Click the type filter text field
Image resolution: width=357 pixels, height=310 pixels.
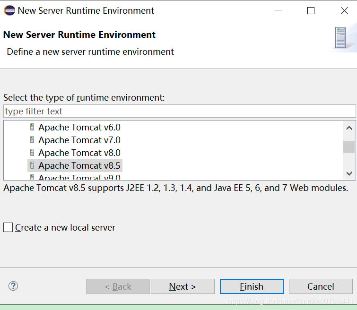(179, 112)
